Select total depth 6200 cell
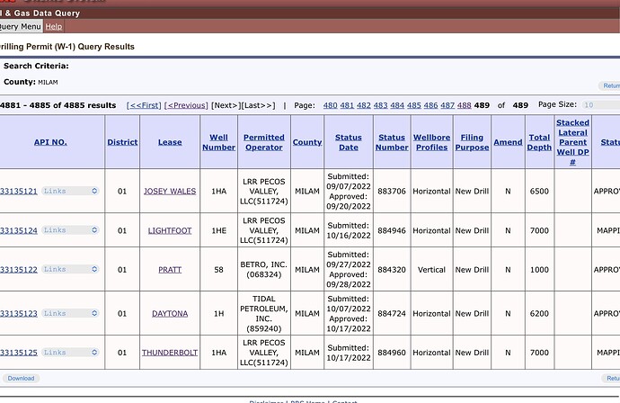 pos(539,314)
